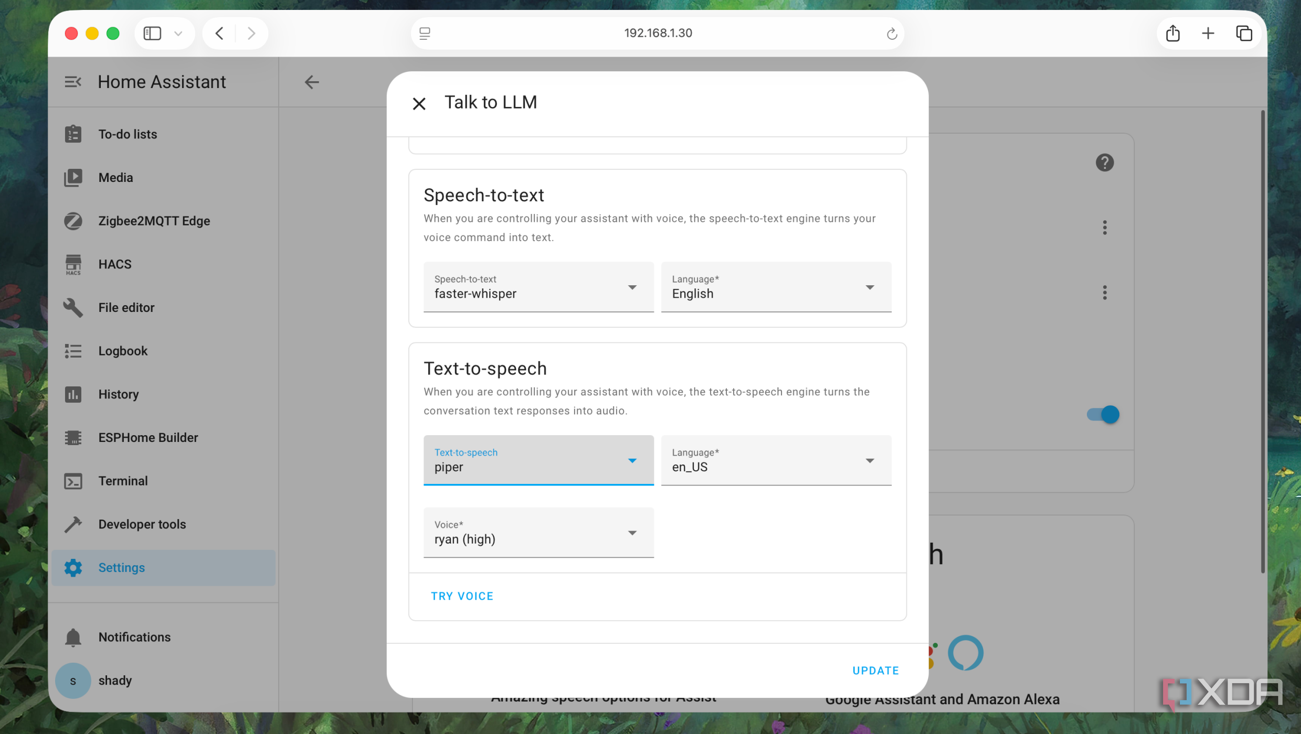The height and width of the screenshot is (734, 1301).
Task: Open the Media panel
Action: (163, 178)
